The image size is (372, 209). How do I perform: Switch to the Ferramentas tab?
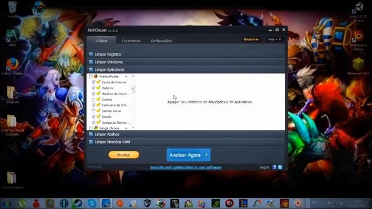[x=131, y=41]
